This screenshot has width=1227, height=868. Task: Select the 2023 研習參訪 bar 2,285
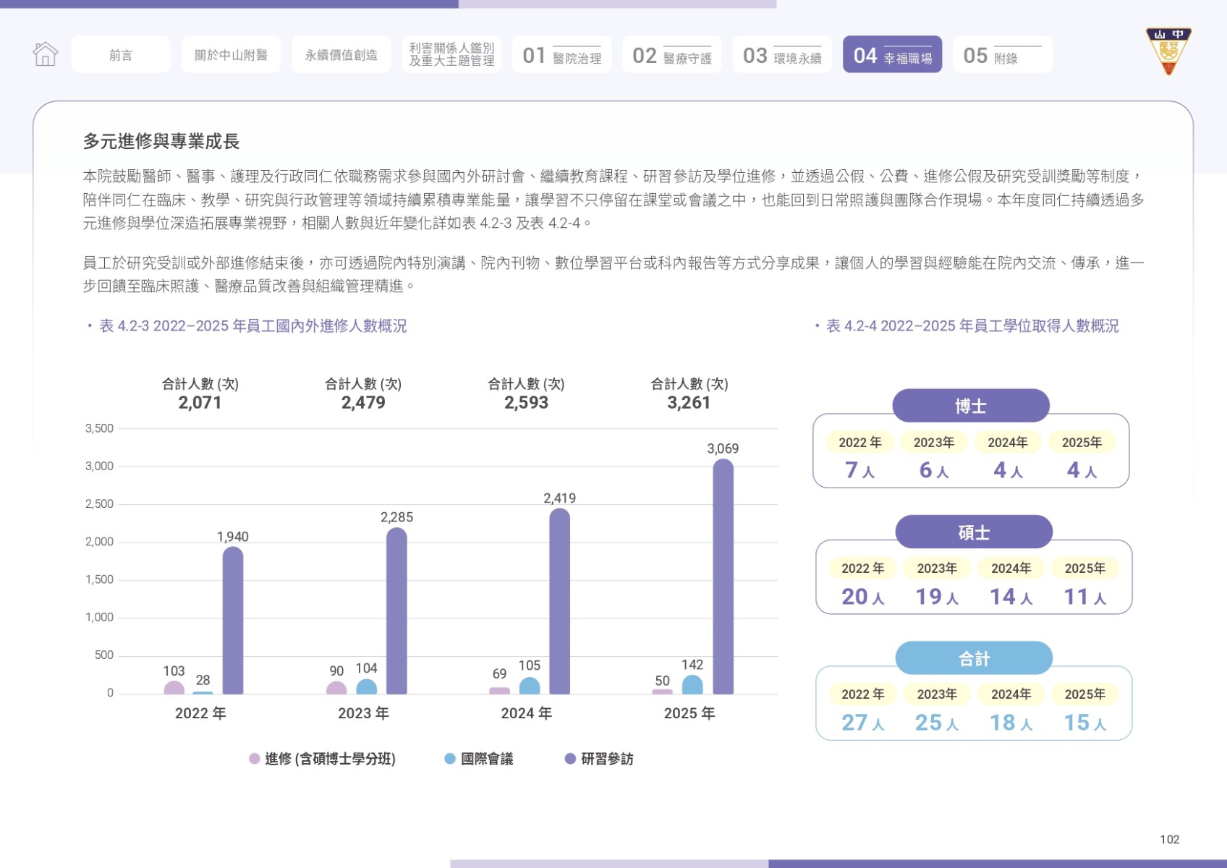pos(396,611)
